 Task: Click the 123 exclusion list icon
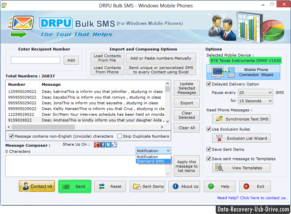pos(219,138)
